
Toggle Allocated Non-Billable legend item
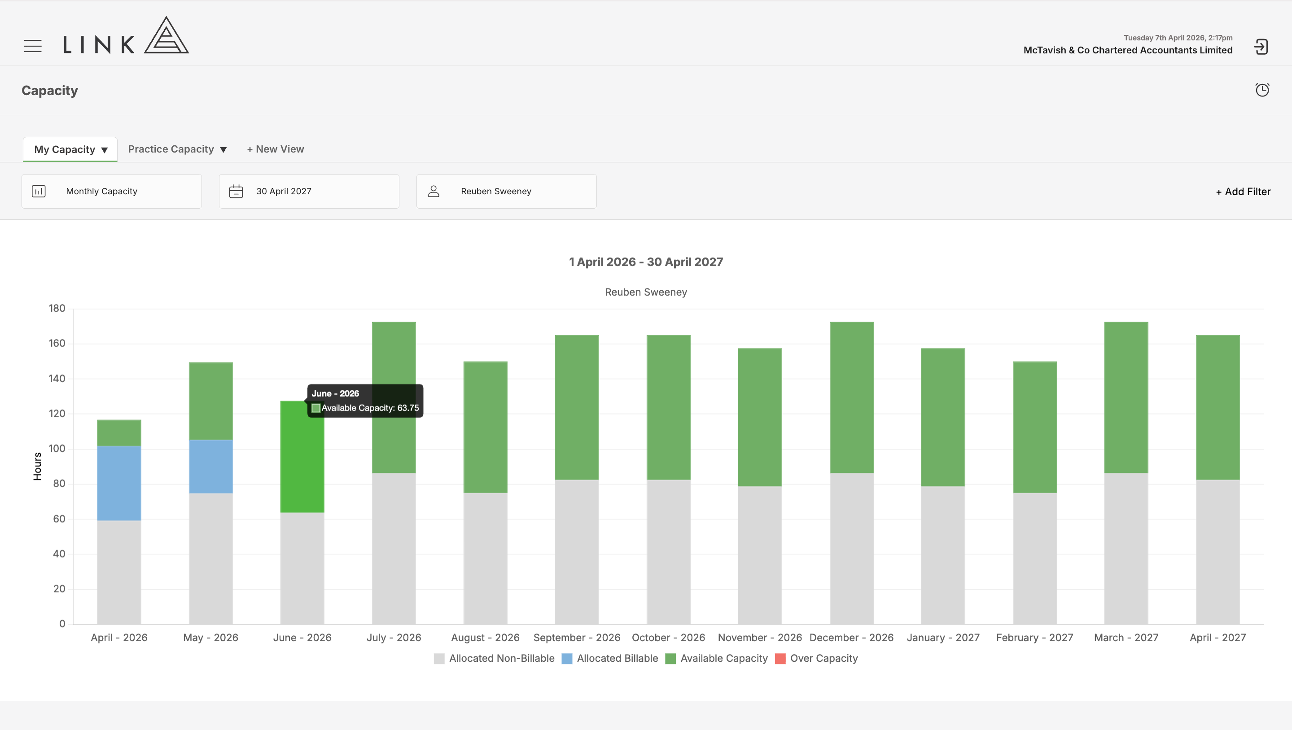click(x=494, y=658)
